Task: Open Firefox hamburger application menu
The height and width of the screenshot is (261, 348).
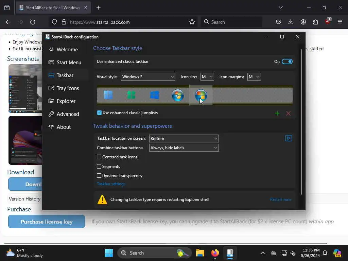Action: 340,22
